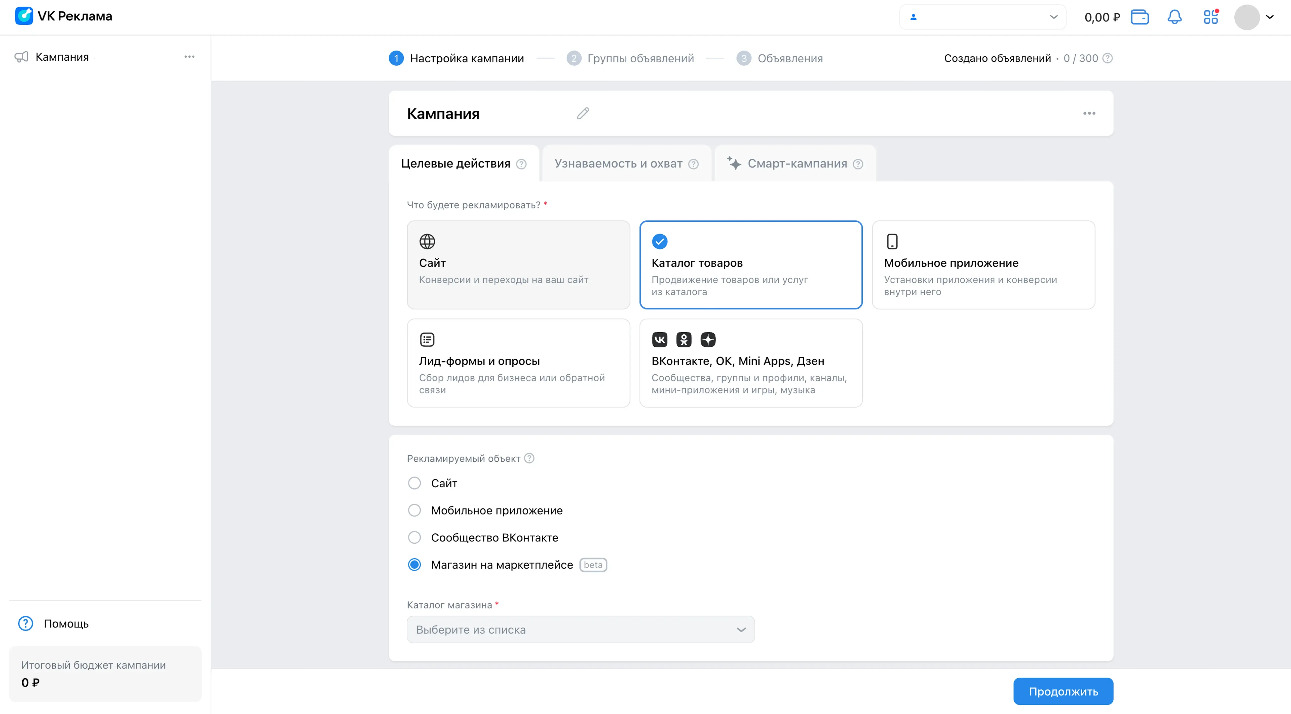Select Мобильное приложение radio button
Viewport: 1291px width, 714px height.
tap(414, 510)
